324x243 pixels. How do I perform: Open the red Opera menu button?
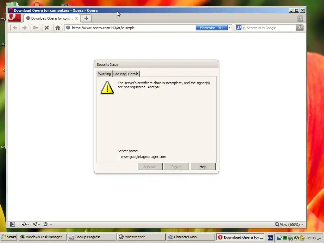[x=15, y=18]
